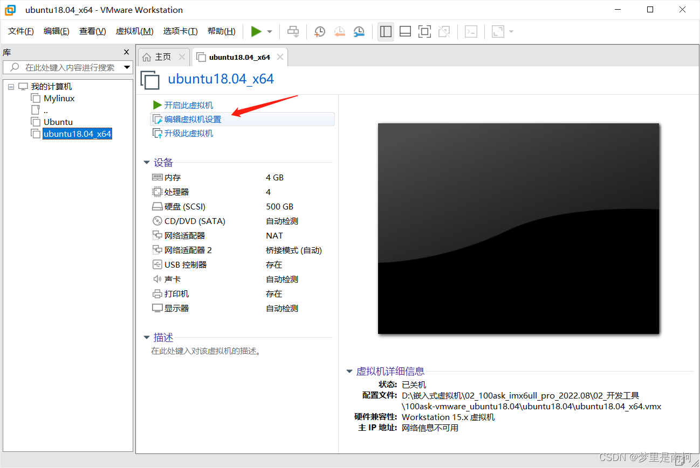
Task: Click the 处理器 device row
Action: point(242,192)
